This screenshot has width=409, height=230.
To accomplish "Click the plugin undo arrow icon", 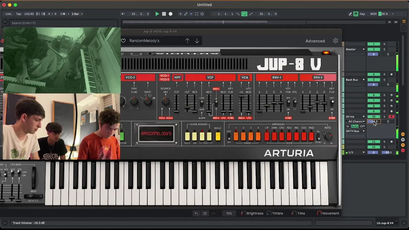I will [197, 213].
